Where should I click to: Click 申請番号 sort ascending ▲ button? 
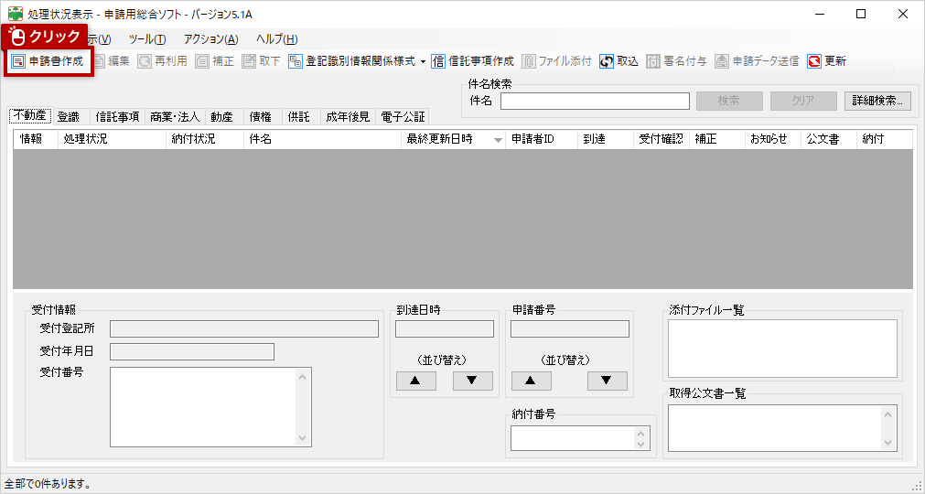click(531, 381)
